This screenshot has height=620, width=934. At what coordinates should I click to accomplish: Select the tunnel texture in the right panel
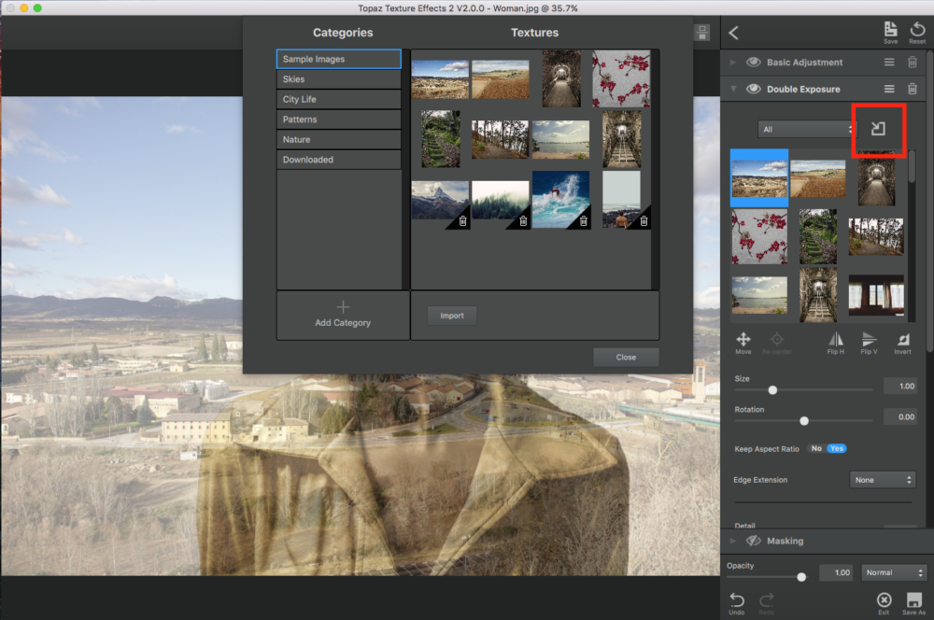tap(876, 177)
